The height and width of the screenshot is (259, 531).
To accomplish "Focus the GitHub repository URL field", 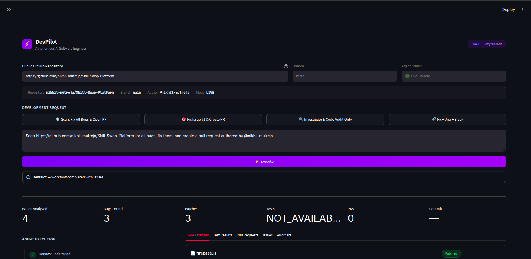I will [x=155, y=76].
